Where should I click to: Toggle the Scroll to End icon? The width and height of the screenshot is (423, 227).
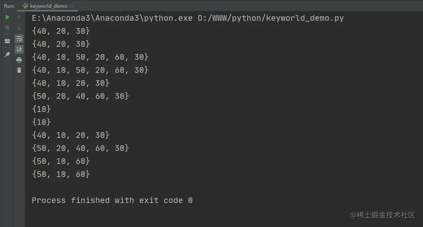tap(19, 49)
